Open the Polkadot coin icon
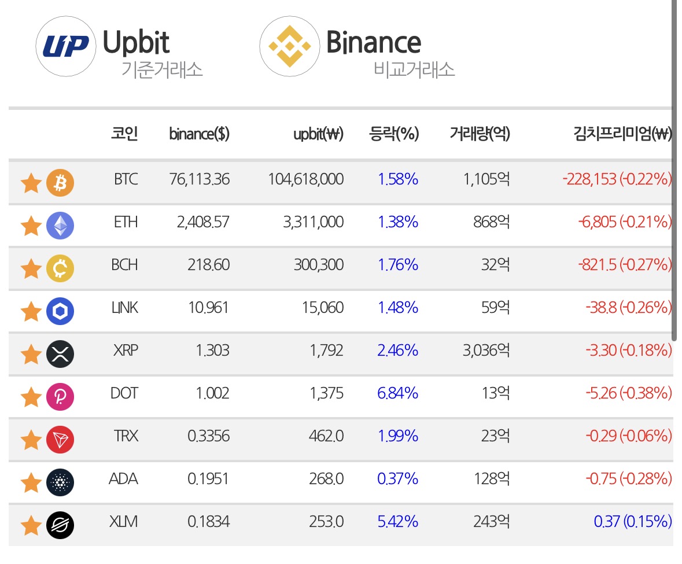Viewport: 682px width, 564px height. click(60, 397)
